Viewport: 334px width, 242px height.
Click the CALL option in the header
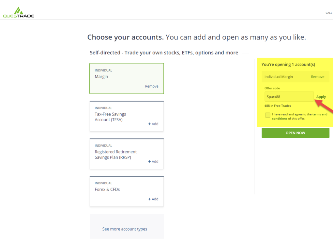point(328,13)
